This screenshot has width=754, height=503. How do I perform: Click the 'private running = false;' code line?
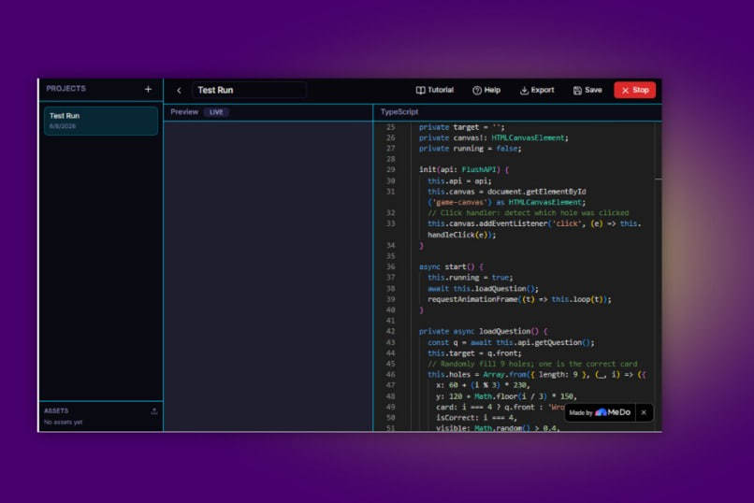point(470,149)
